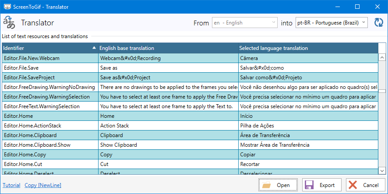
Task: Select the Editor.Home.Clipboard.Show identifier cell
Action: coord(50,145)
